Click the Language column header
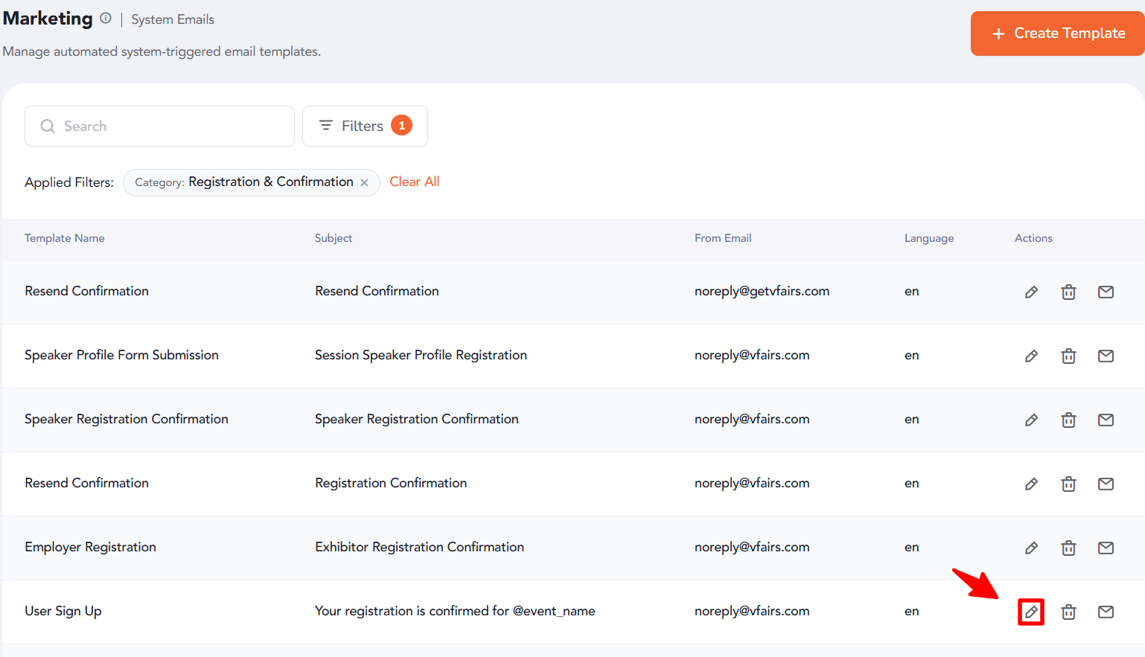The image size is (1145, 657). (929, 238)
